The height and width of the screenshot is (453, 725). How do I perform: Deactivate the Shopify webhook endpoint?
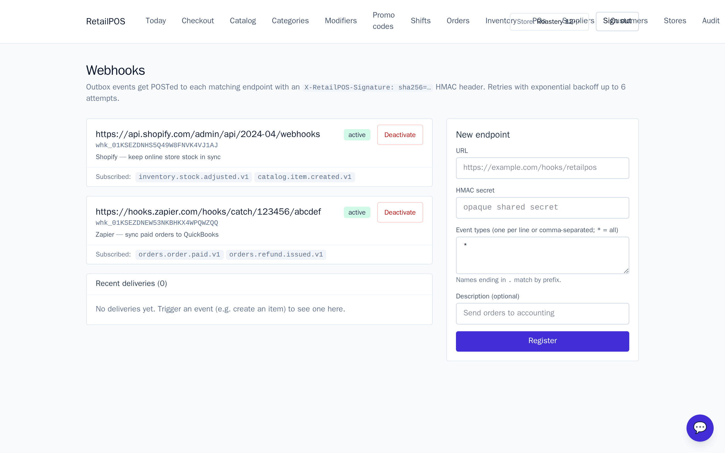tap(400, 135)
